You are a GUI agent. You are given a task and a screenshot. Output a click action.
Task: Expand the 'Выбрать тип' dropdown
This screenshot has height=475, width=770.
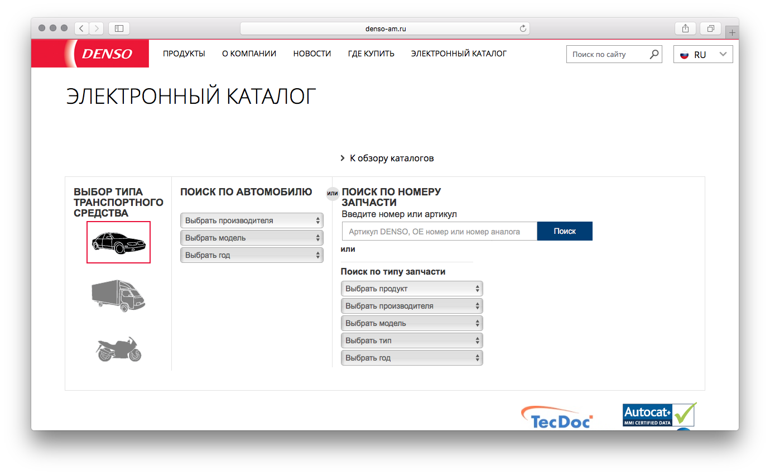coord(412,340)
